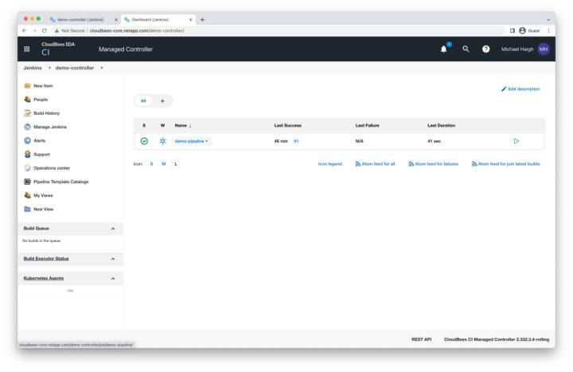Collapse the Build Executor Status panel

click(112, 259)
